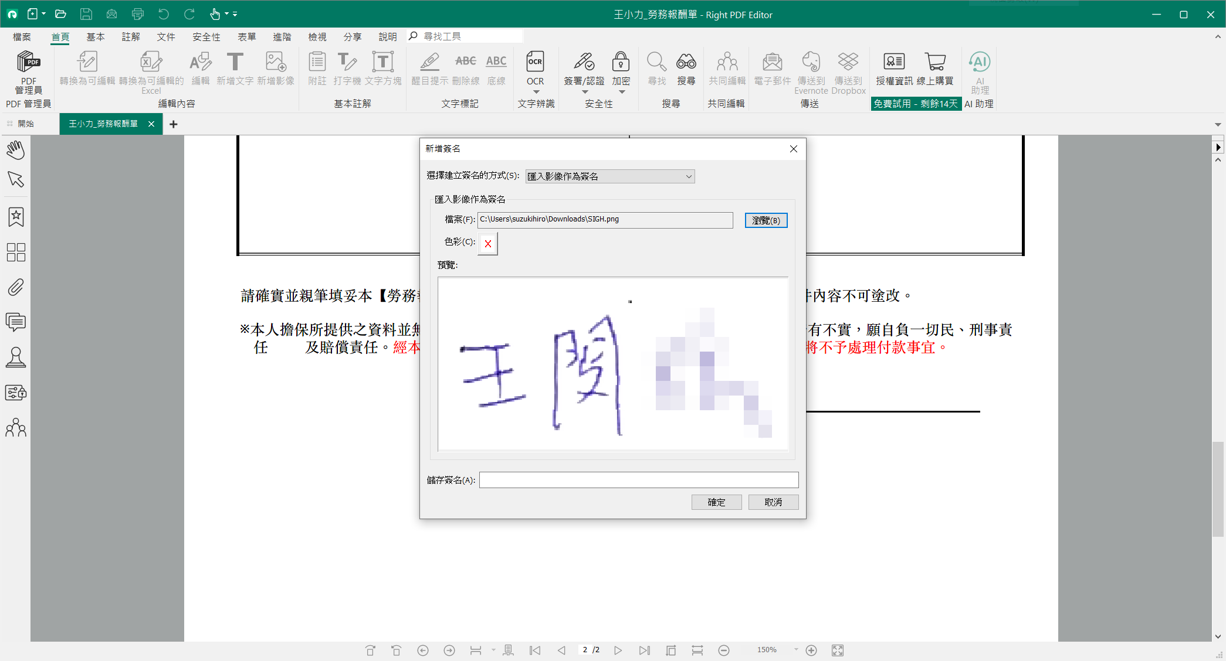Open the attachments paperclip panel
The width and height of the screenshot is (1226, 661).
click(x=16, y=287)
